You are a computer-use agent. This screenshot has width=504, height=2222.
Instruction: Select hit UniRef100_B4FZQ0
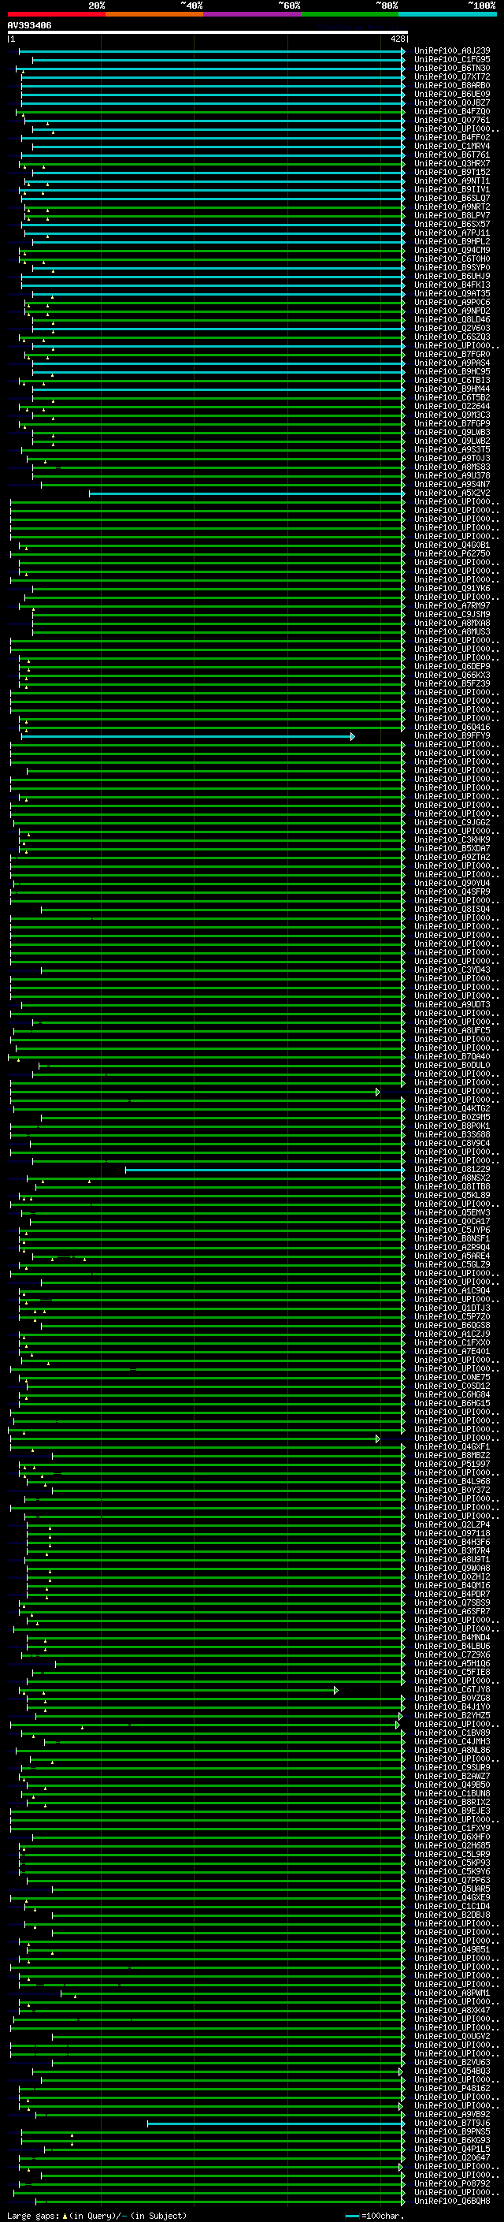pos(452,111)
